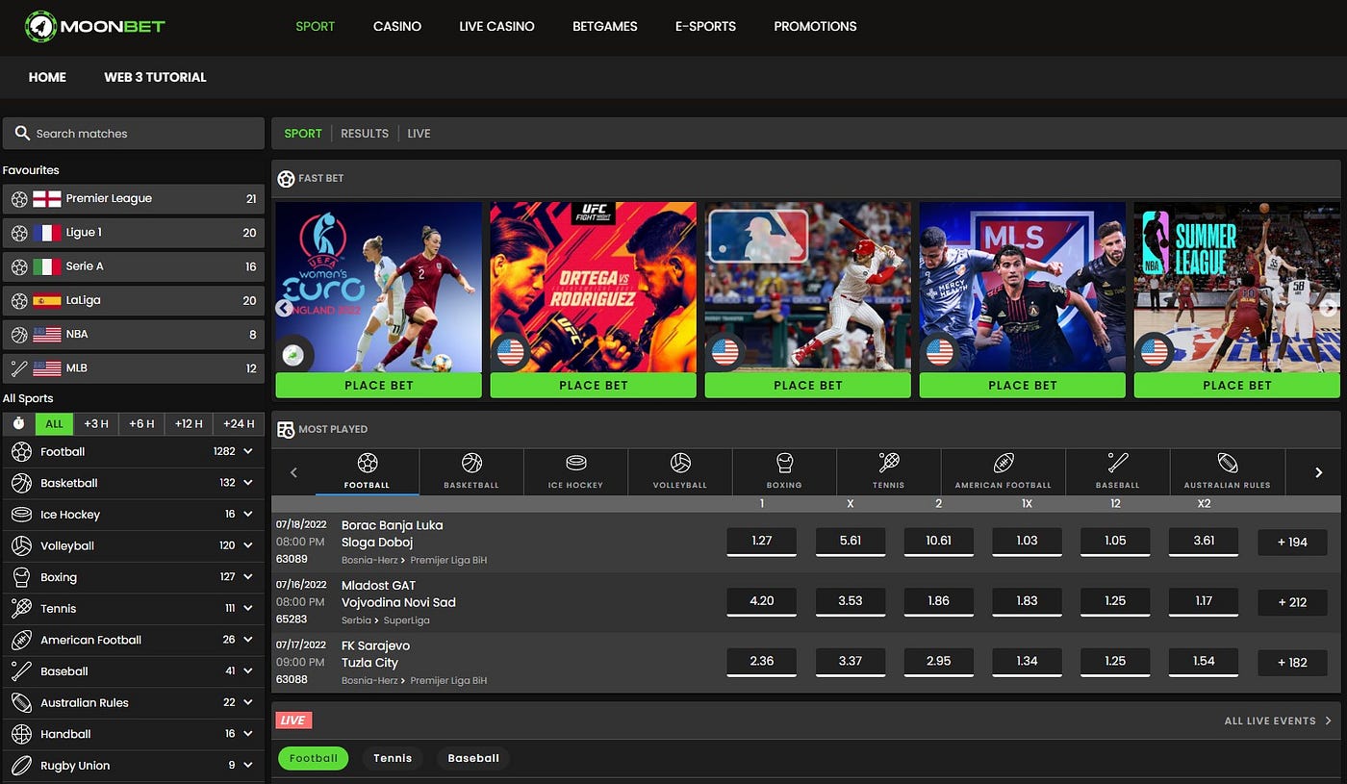Click the Ice Hockey puck icon in sidebar
Image resolution: width=1347 pixels, height=784 pixels.
click(21, 515)
